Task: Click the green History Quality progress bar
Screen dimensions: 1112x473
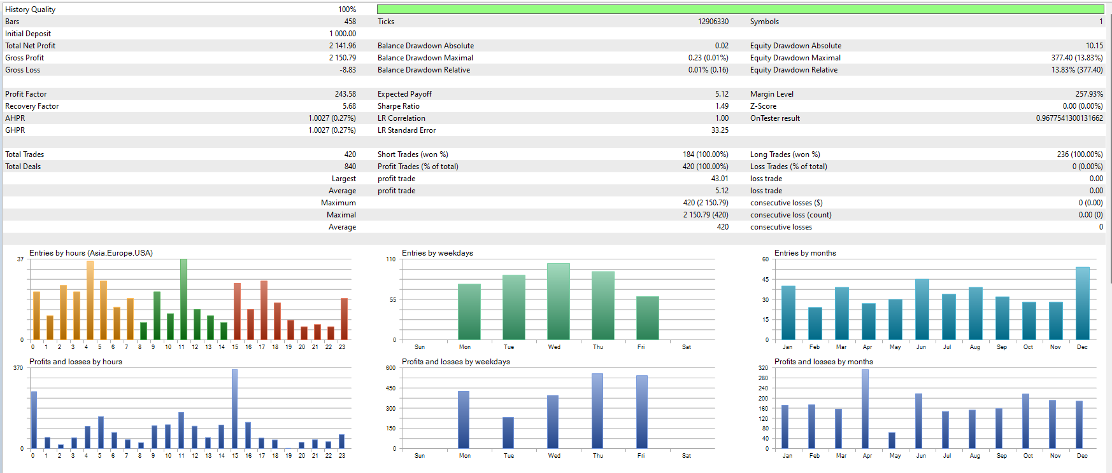Action: (x=740, y=10)
